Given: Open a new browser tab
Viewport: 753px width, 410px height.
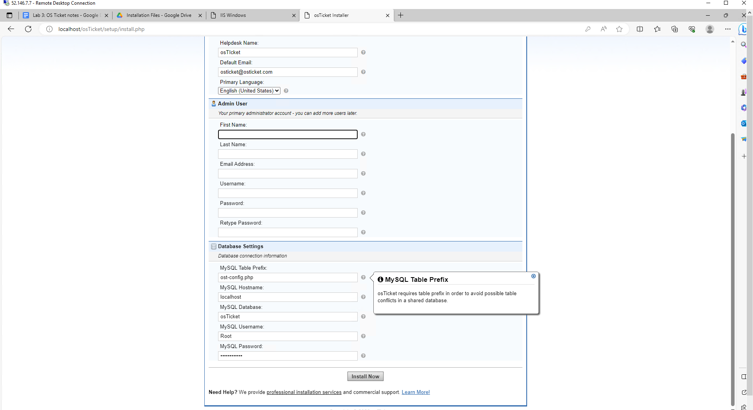Looking at the screenshot, I should (400, 15).
